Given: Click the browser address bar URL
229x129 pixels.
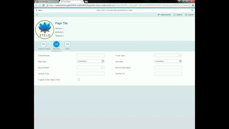Looking at the screenshot, I should [118, 5].
